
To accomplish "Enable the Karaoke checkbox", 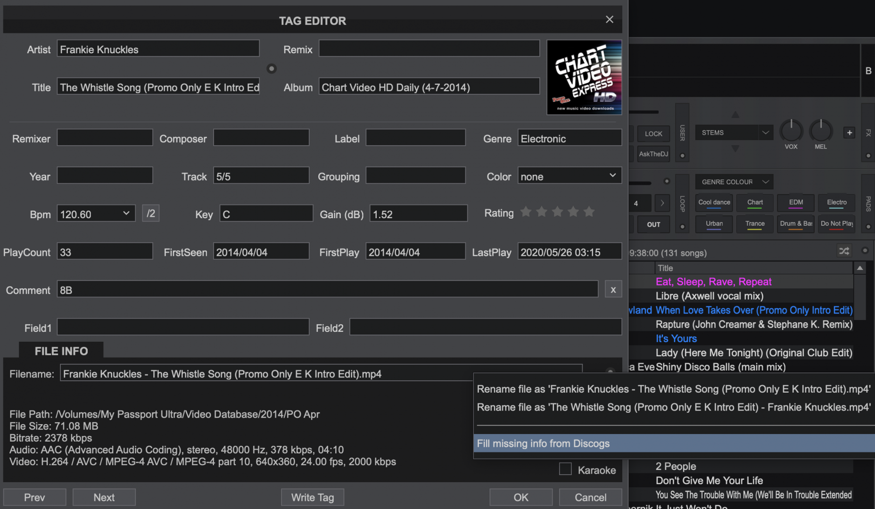I will click(565, 469).
